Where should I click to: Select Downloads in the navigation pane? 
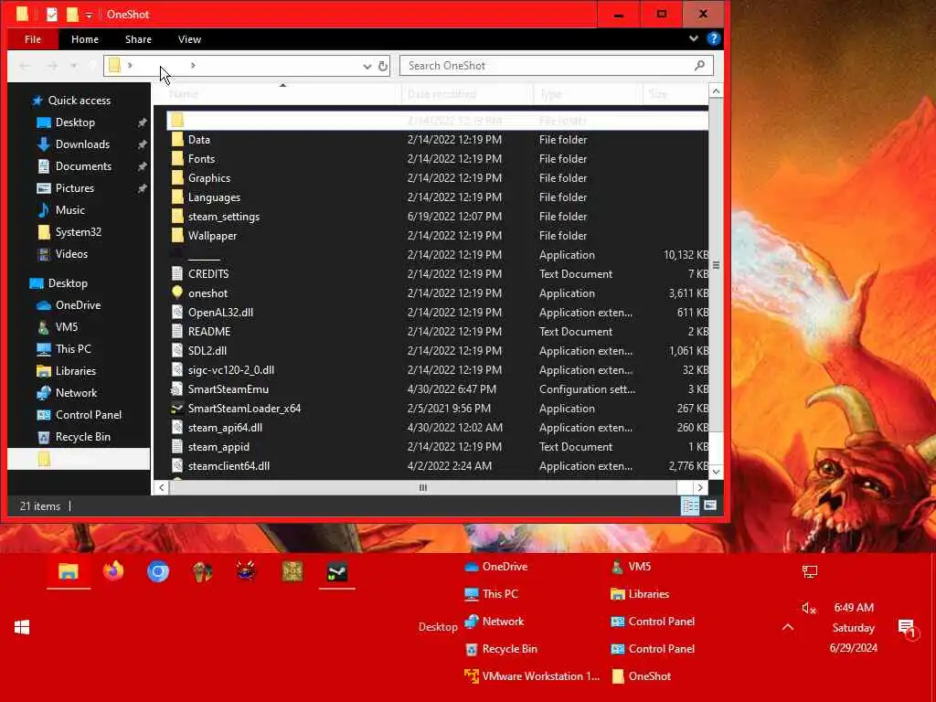click(x=81, y=144)
